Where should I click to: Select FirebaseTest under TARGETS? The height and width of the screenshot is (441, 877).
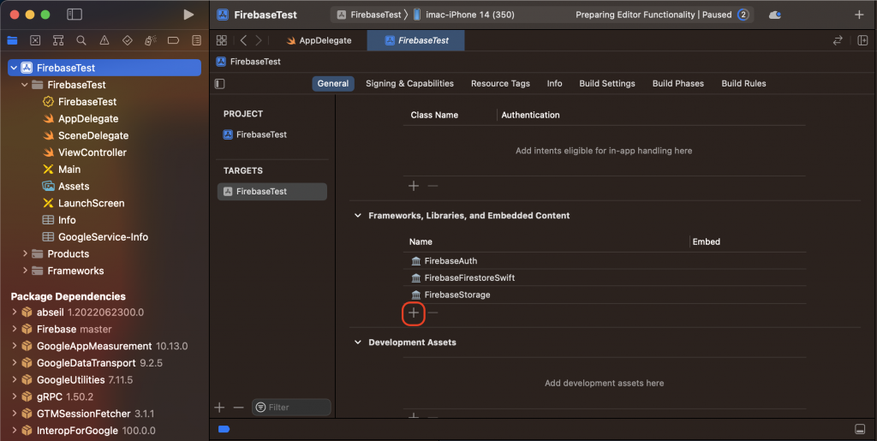point(271,191)
